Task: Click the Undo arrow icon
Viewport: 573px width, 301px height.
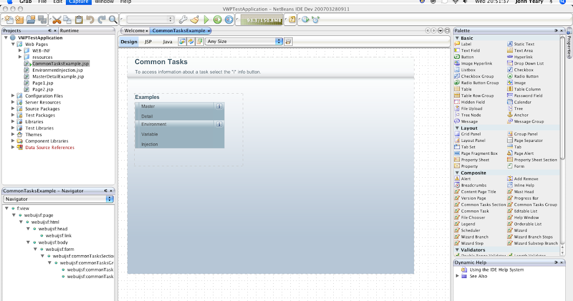Action: [90, 20]
